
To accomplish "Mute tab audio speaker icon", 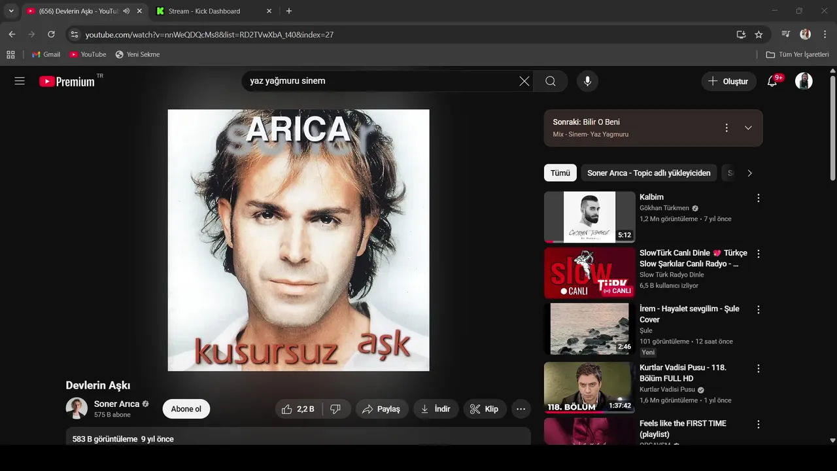I will tap(126, 11).
